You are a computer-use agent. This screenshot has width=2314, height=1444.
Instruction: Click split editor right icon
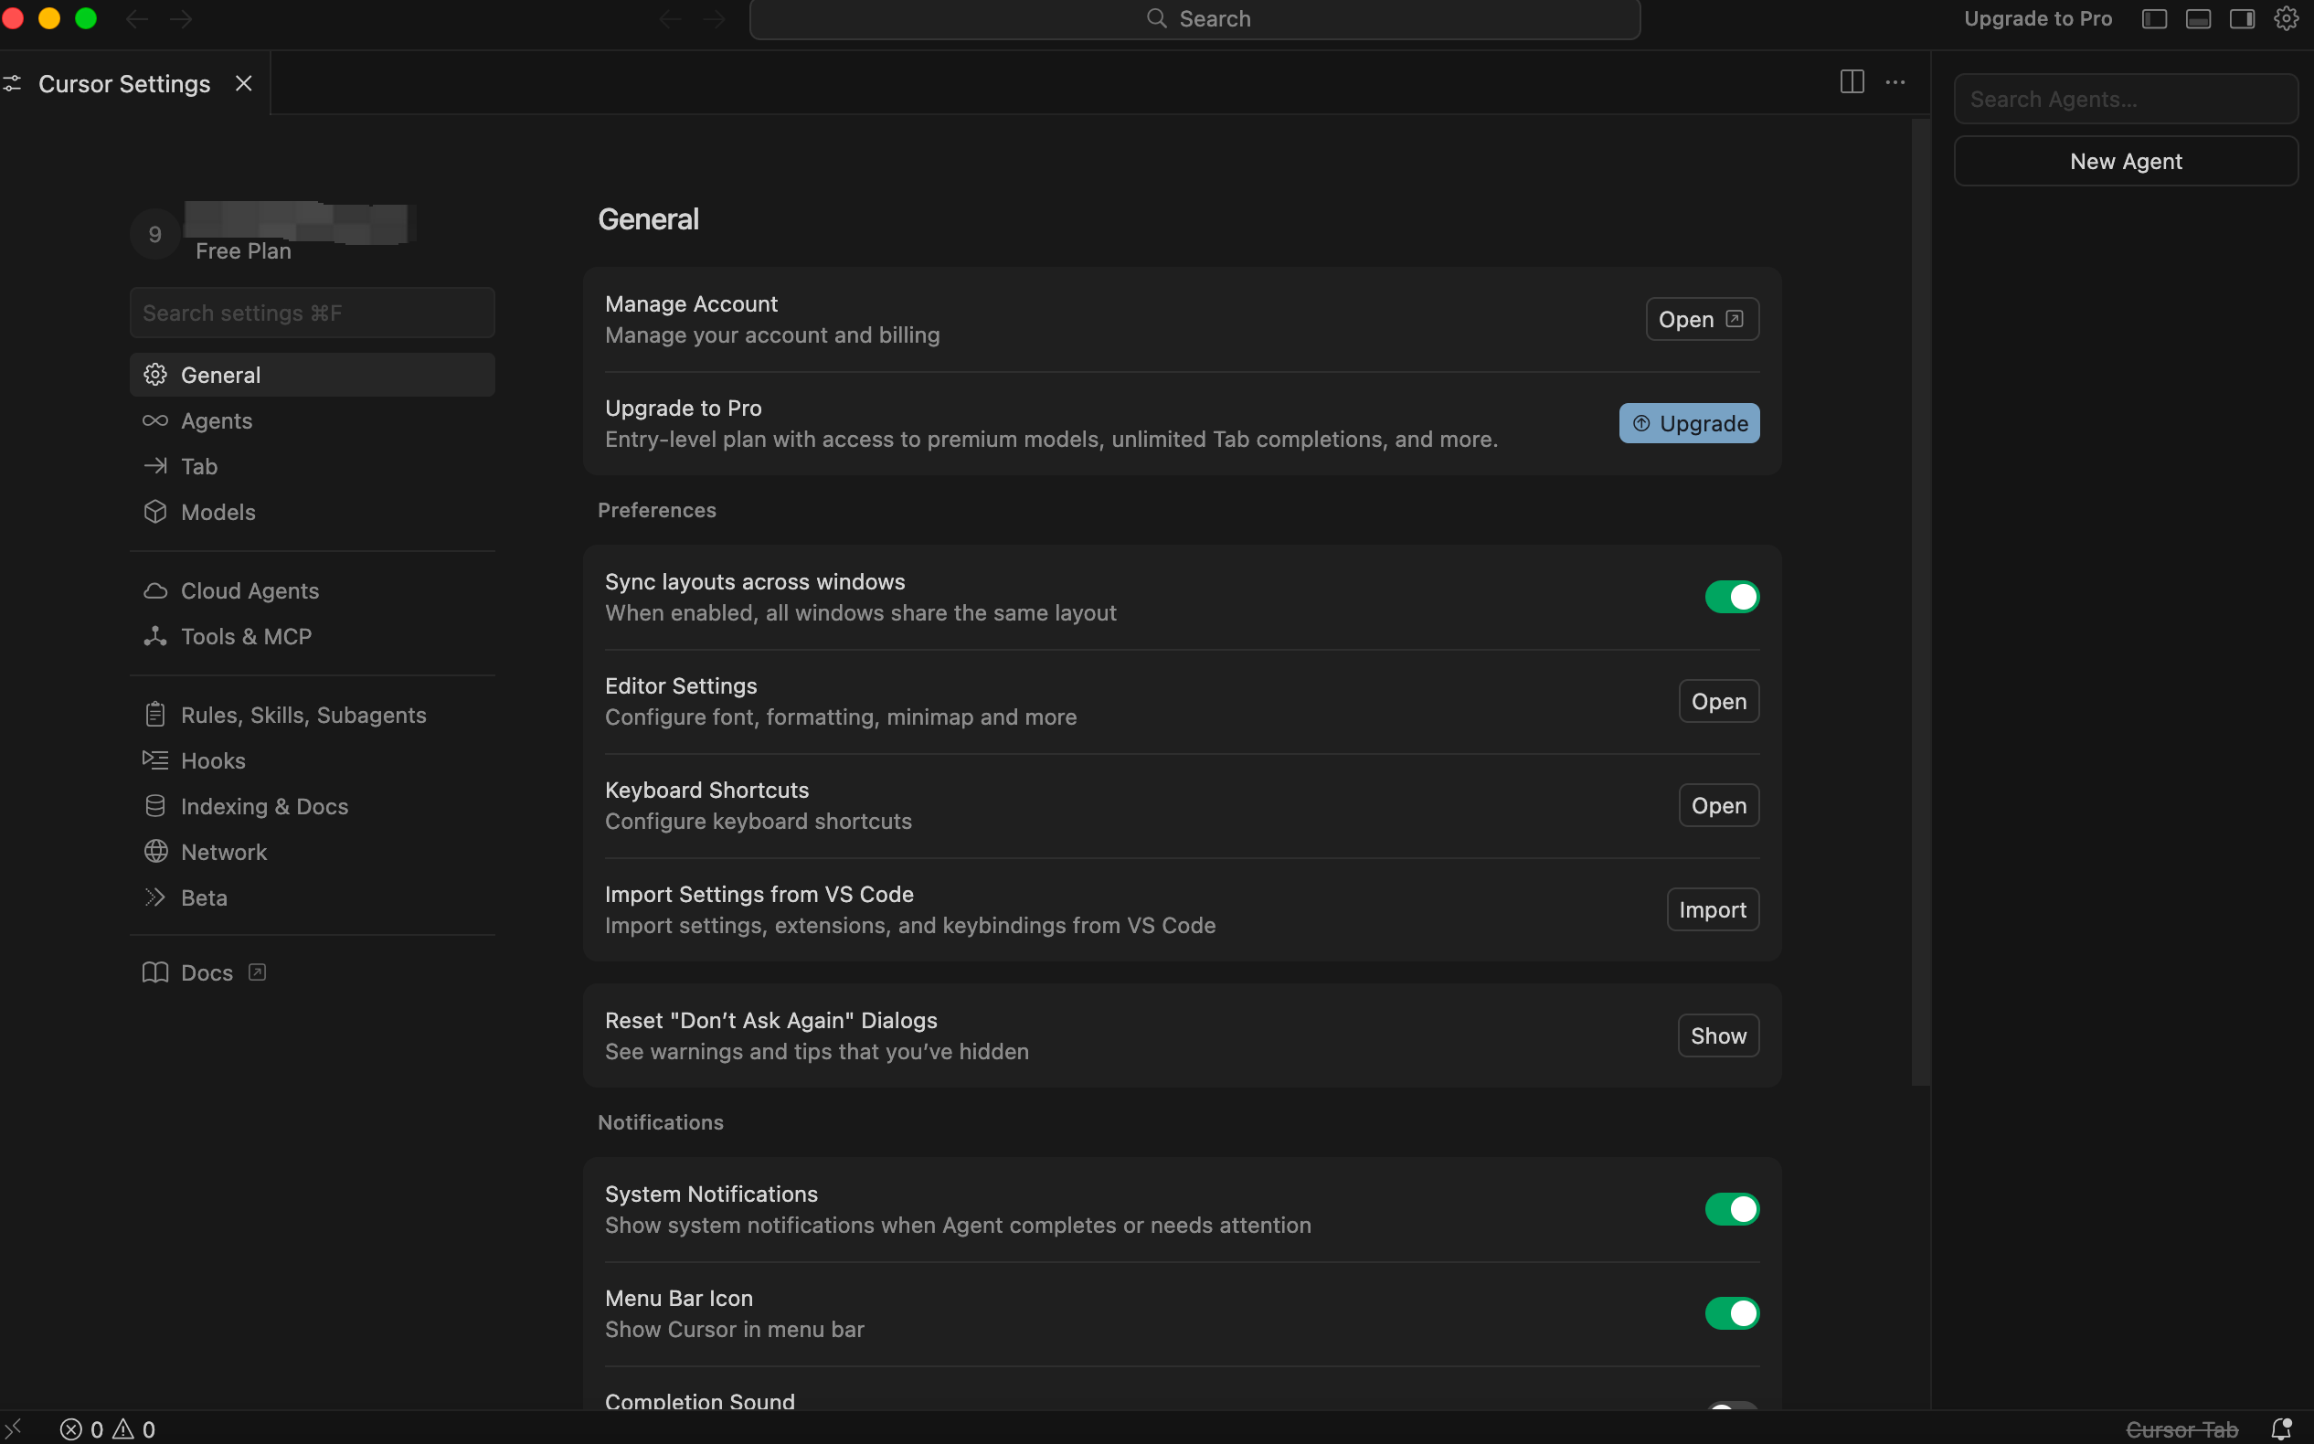pos(1851,82)
